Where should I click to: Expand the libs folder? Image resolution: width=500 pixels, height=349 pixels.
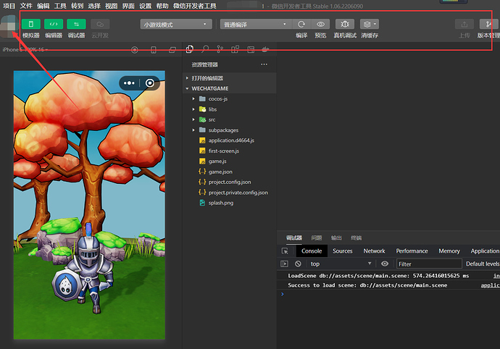point(230,109)
